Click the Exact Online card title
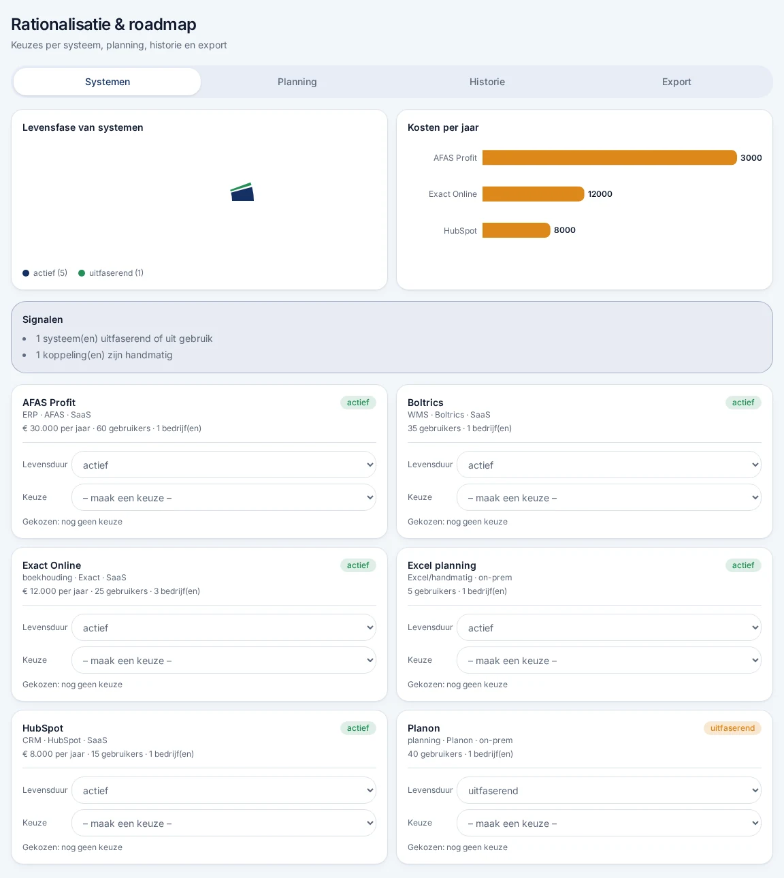The image size is (784, 878). pyautogui.click(x=52, y=565)
